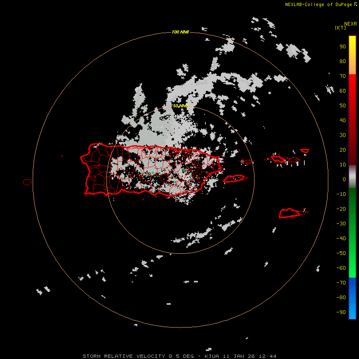
Task: Click the 40 value on the velocity scale
Action: point(343,120)
